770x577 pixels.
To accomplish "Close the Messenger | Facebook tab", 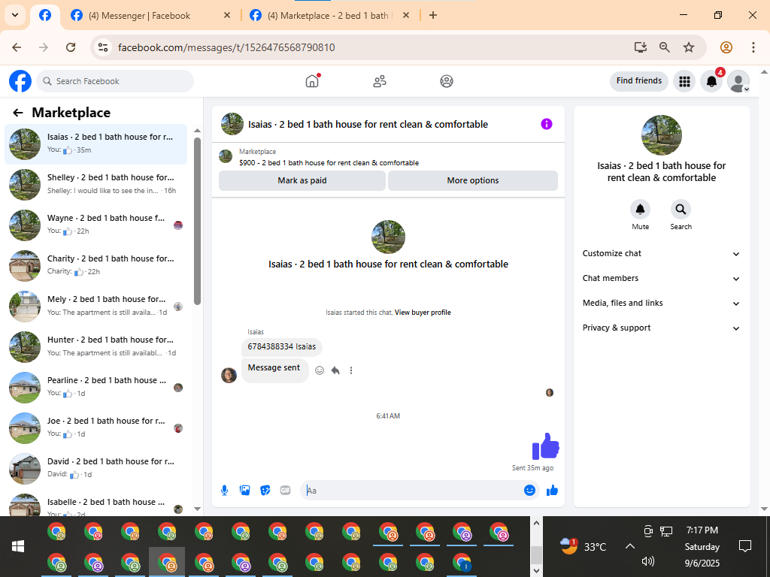I will click(227, 15).
